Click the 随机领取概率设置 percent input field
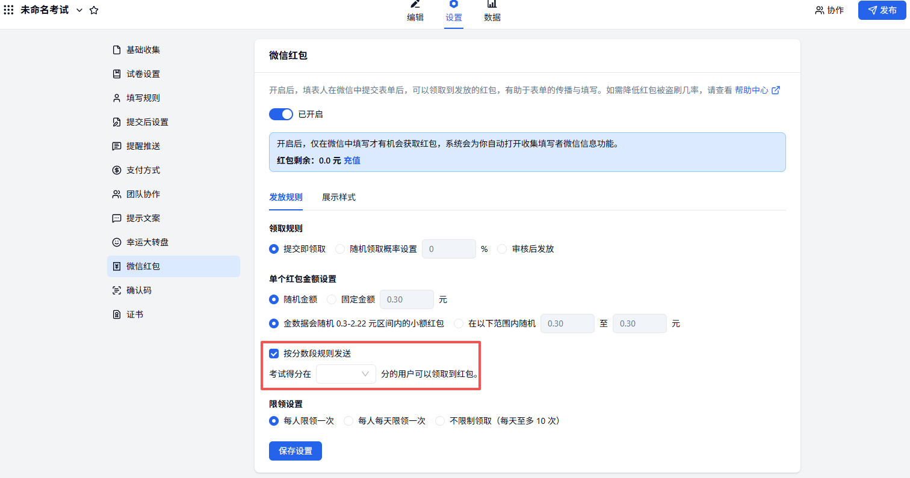This screenshot has height=478, width=910. click(448, 249)
